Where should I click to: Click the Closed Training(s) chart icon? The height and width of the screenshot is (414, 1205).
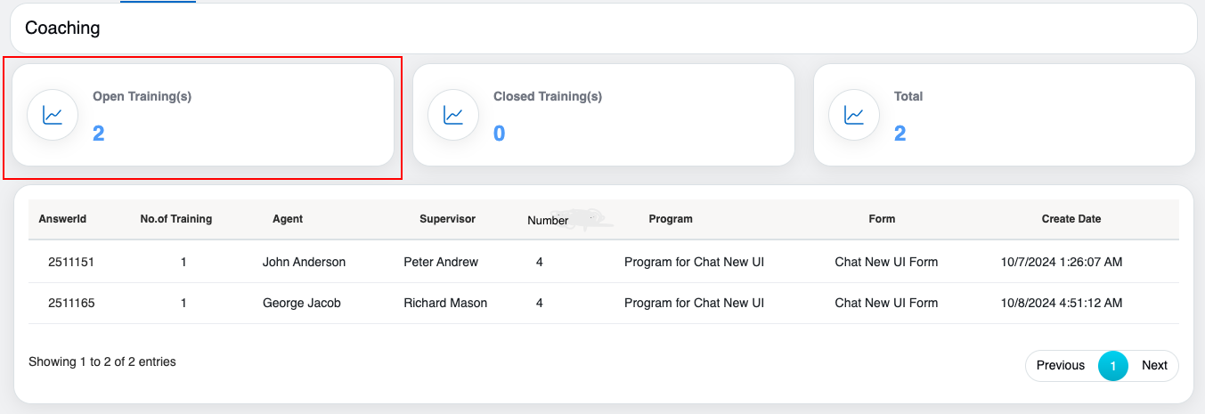(454, 115)
